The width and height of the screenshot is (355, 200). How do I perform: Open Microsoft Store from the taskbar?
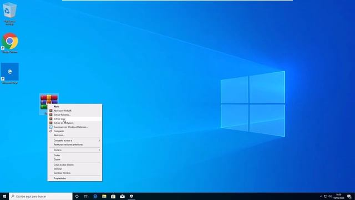(x=113, y=196)
